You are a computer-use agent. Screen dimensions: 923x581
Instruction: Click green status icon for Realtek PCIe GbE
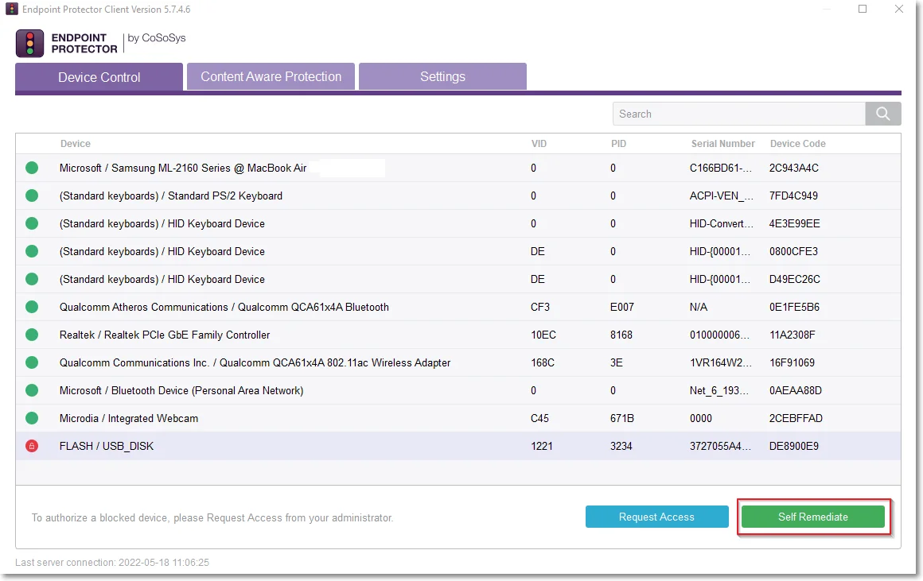tap(32, 335)
